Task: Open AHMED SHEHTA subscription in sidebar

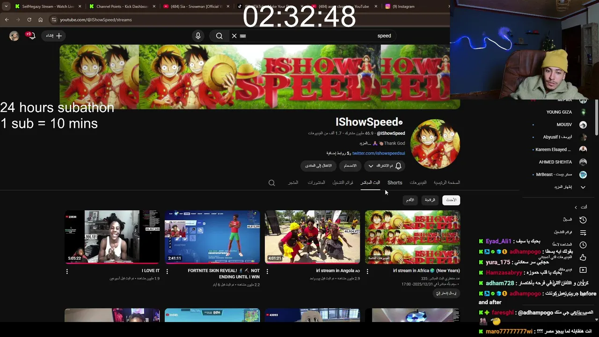Action: (559, 162)
